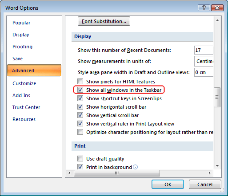
Task: Click the vertical scrollbar thumb
Action: click(217, 97)
